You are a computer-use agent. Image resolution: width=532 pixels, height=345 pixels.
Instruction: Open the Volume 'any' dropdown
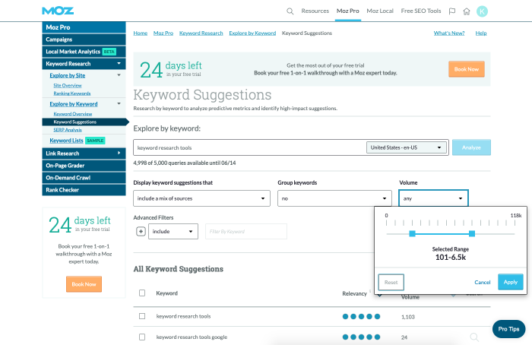[x=433, y=198]
